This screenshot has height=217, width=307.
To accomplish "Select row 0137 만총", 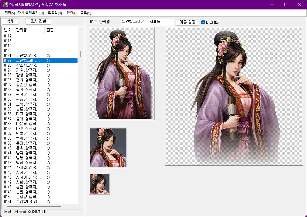I will [x=40, y=134].
